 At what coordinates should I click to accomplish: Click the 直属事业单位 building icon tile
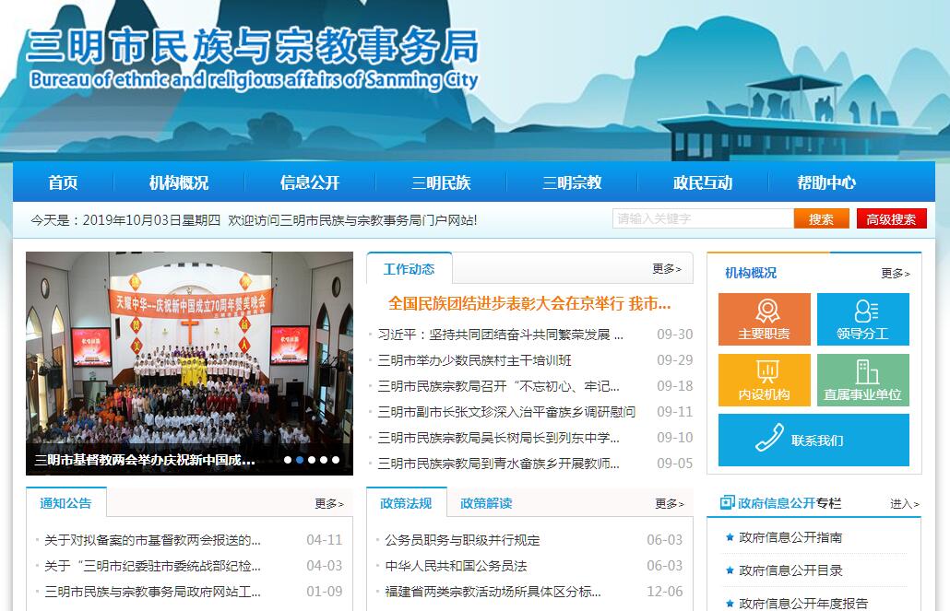pos(862,380)
